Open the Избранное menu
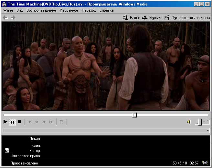 [69, 10]
